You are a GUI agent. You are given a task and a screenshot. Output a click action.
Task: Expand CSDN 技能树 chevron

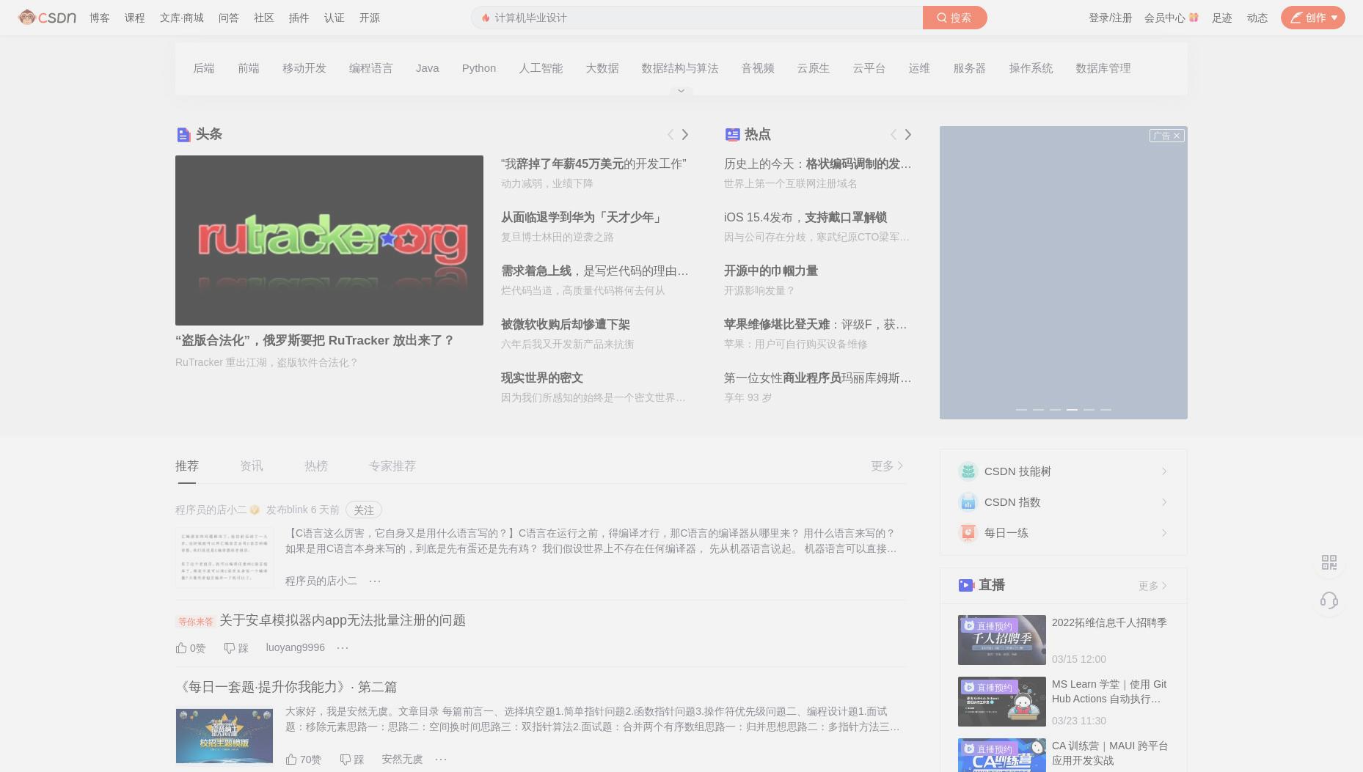[x=1164, y=471]
